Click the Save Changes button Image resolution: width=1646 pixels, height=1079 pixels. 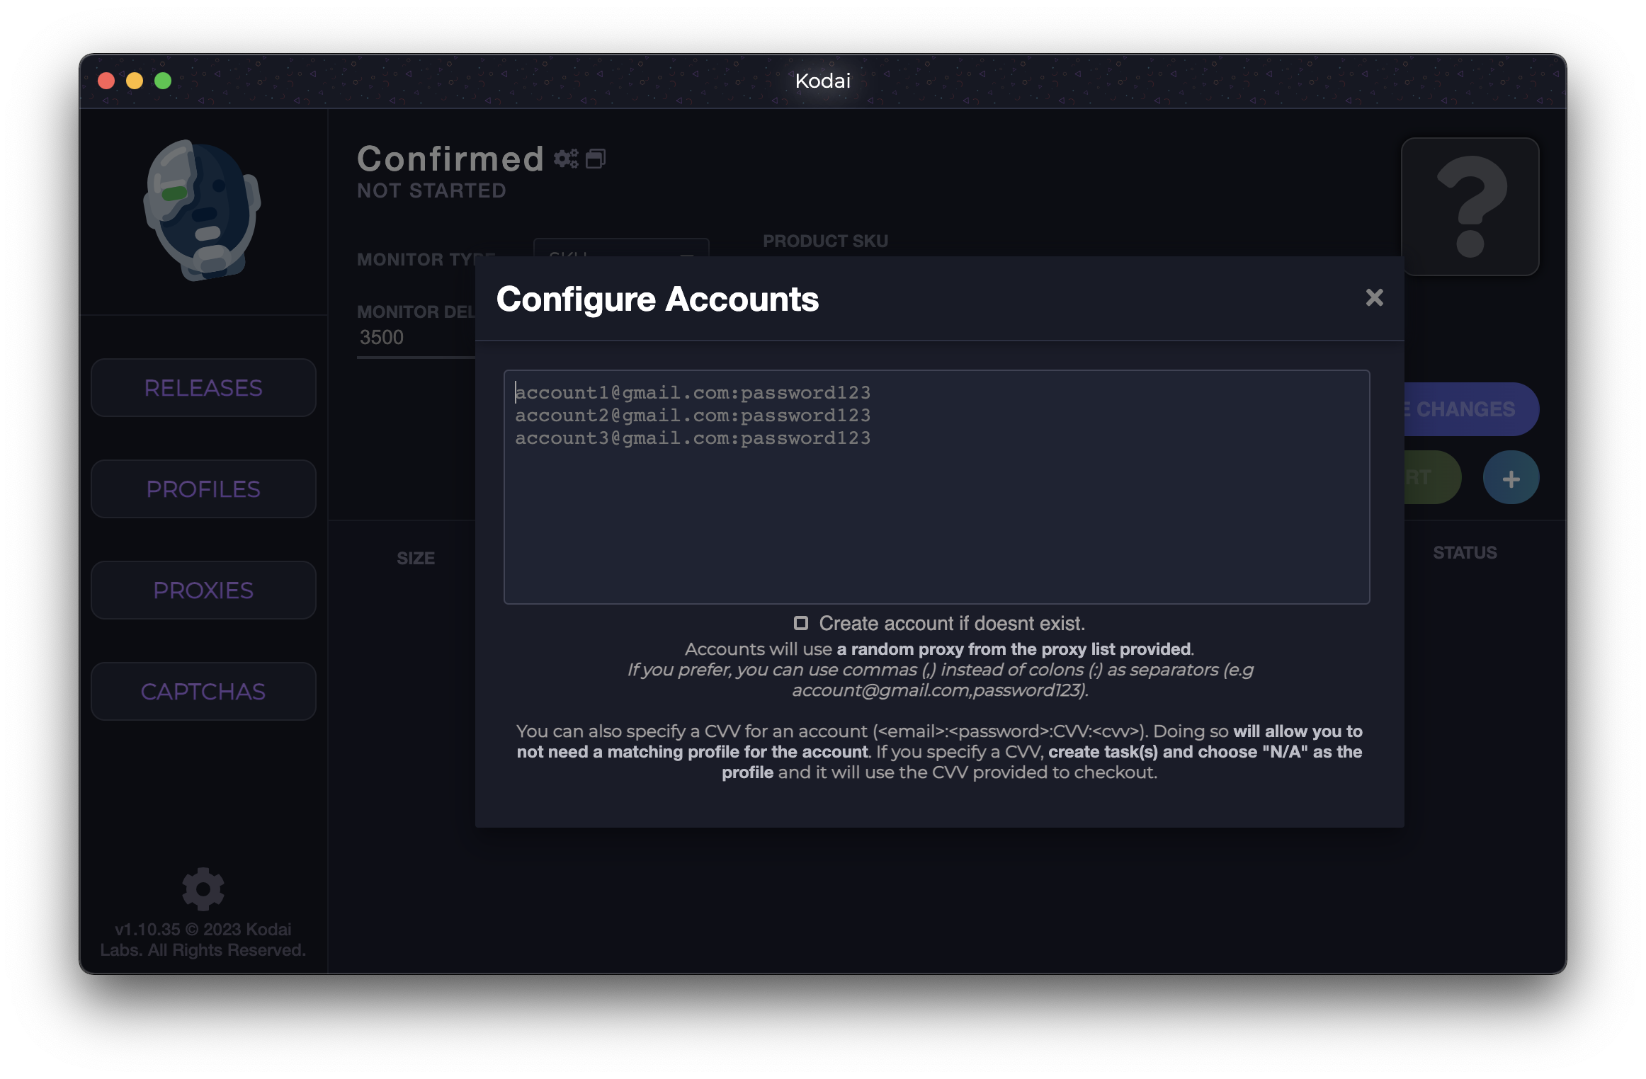point(1471,409)
